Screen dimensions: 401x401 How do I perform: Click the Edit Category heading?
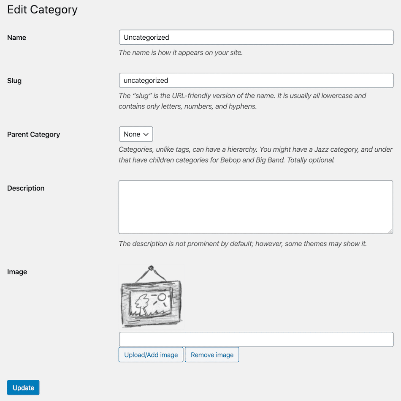(42, 10)
